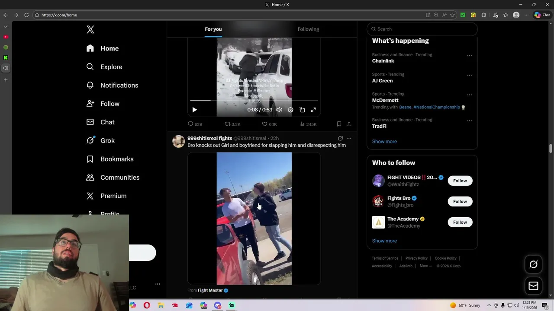This screenshot has height=311, width=554.
Task: Open more options for AJ Green trend
Action: 469,75
